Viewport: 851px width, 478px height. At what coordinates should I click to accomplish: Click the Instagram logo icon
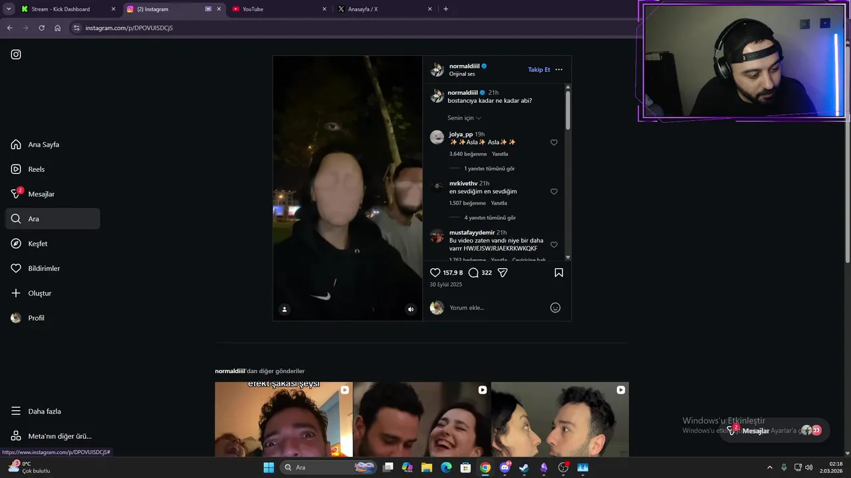16,54
